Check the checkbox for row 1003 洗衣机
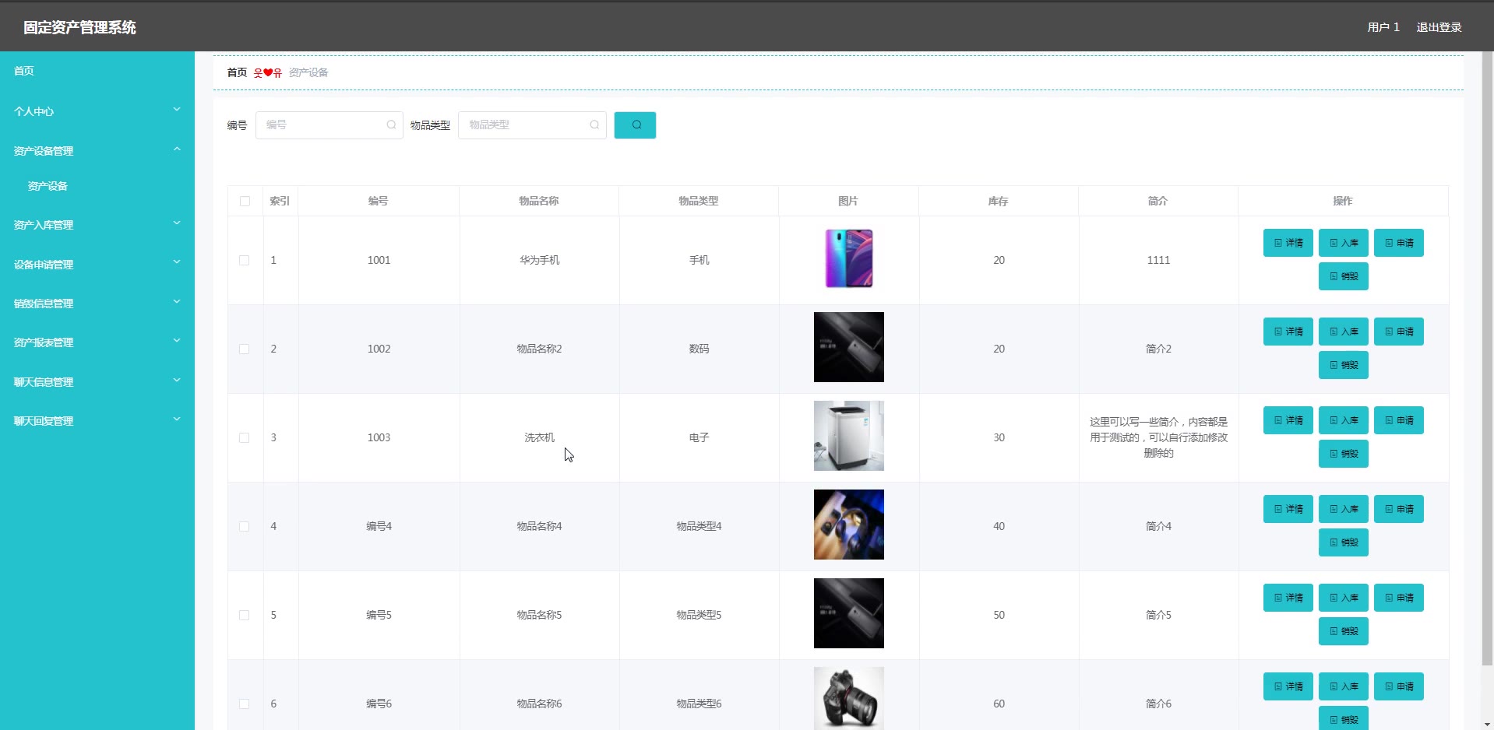The image size is (1494, 730). (245, 438)
